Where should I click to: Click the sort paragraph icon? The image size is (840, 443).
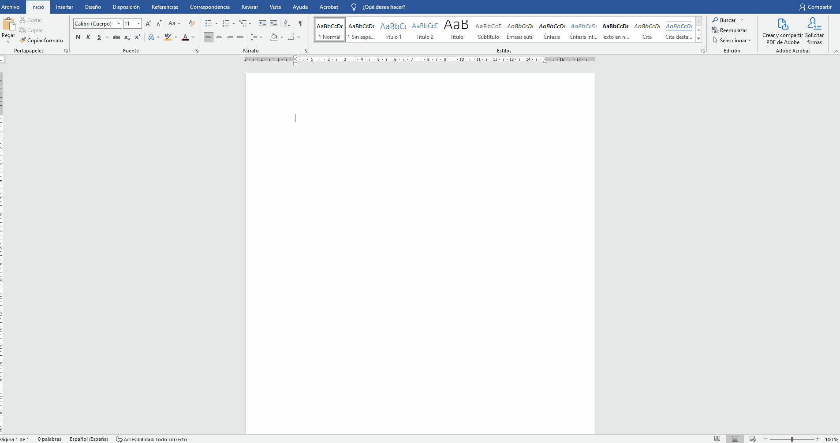tap(287, 23)
